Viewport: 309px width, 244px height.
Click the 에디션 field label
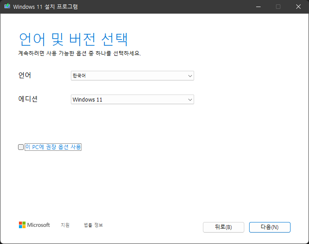click(28, 99)
